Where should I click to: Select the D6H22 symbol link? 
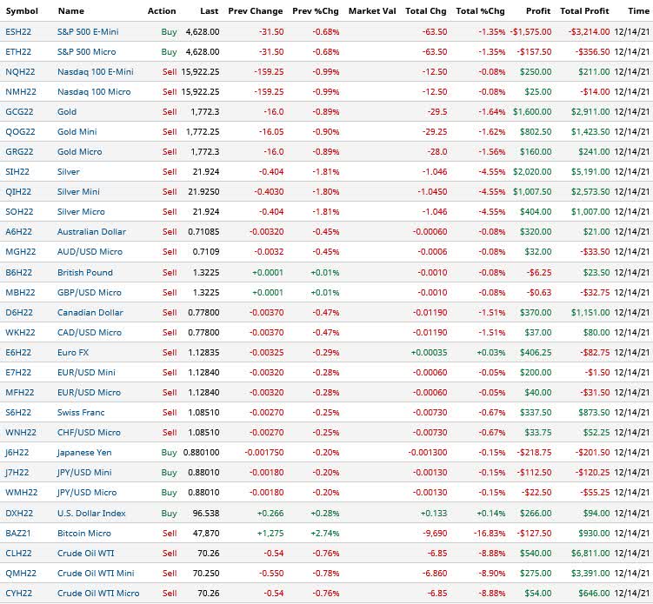click(19, 312)
